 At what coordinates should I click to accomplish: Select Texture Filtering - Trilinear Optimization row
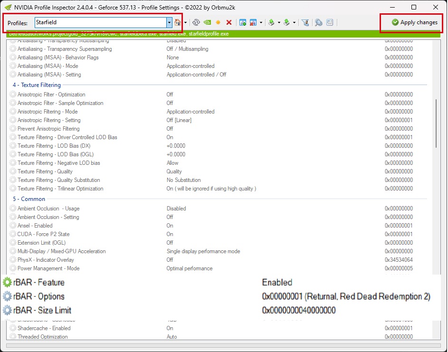click(x=219, y=189)
